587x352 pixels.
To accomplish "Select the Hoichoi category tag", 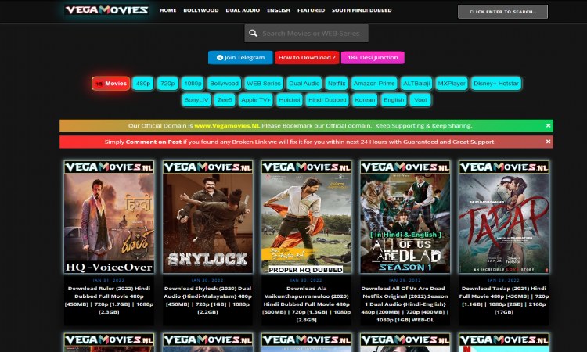I will (290, 100).
